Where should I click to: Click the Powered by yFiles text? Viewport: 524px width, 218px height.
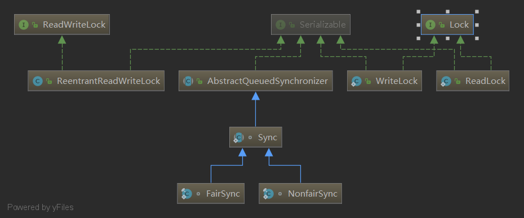point(41,207)
